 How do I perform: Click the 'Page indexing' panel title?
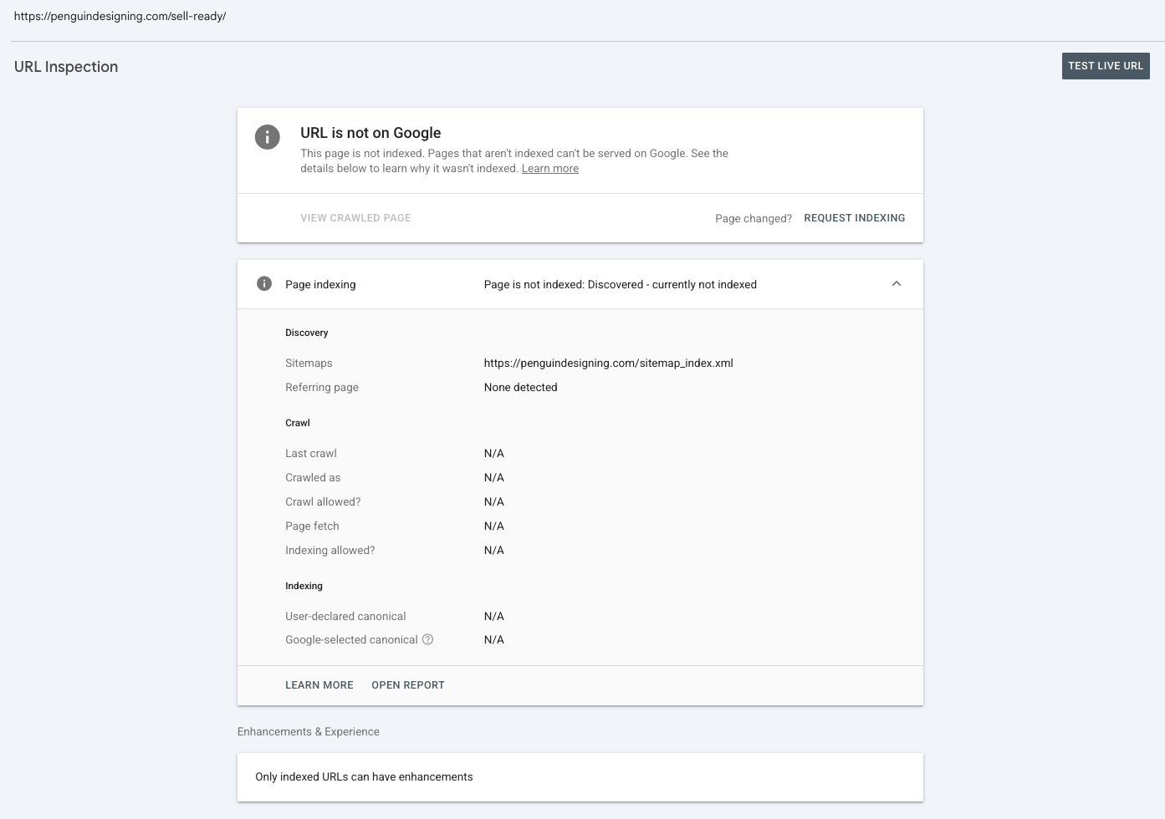pos(320,284)
